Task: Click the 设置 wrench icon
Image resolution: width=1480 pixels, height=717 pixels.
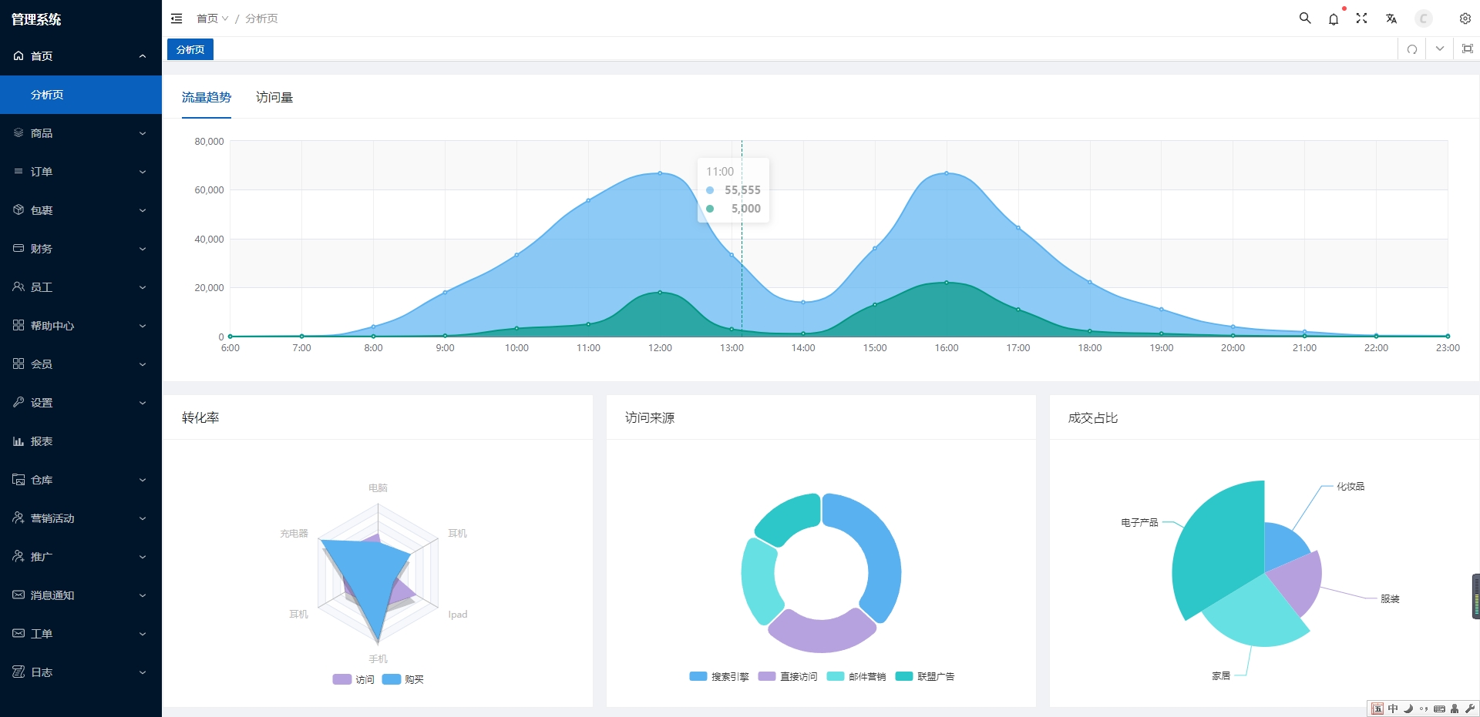Action: [x=18, y=403]
